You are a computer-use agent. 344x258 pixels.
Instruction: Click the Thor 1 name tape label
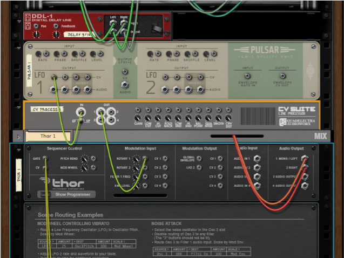[49, 137]
